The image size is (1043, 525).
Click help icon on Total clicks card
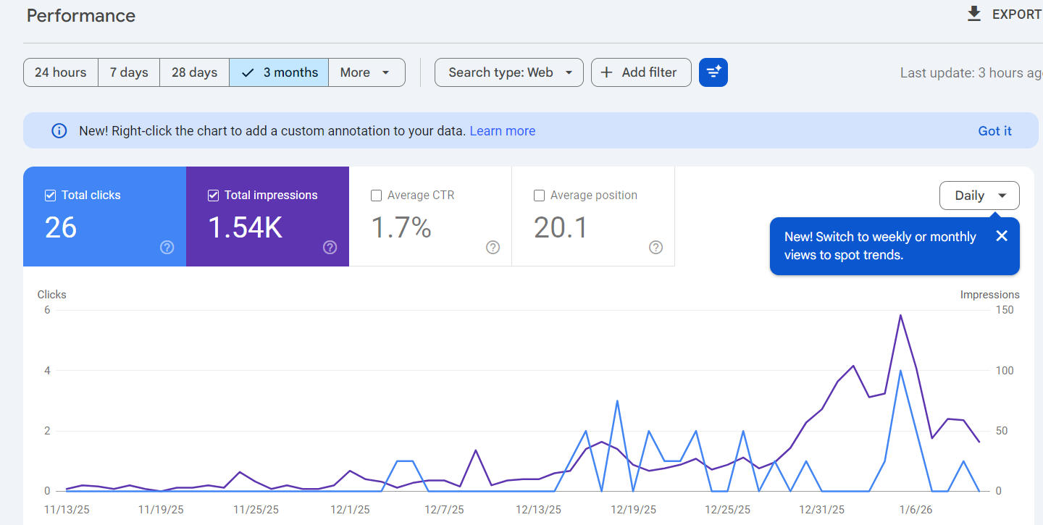point(167,248)
